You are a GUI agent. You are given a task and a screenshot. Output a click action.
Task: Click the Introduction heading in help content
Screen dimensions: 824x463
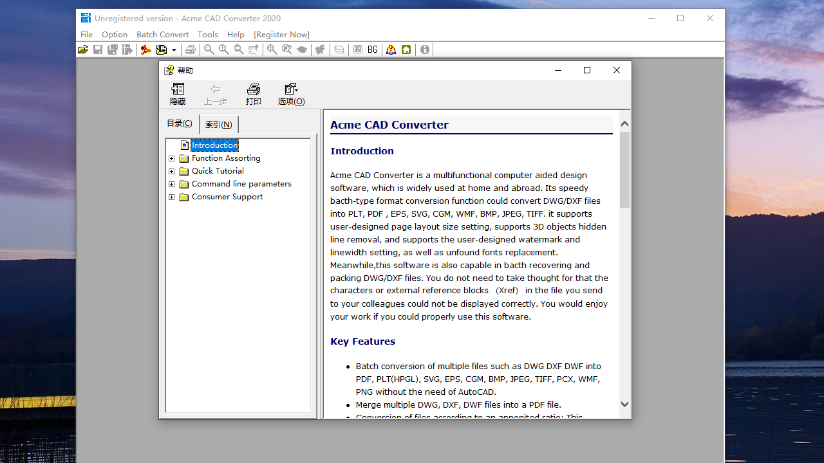coord(362,151)
